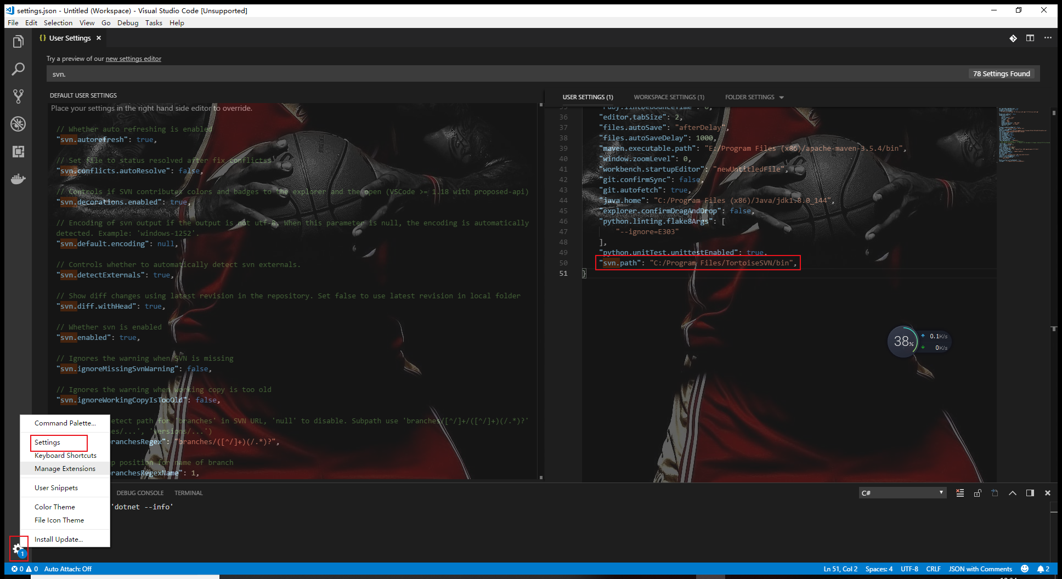Screen dimensions: 1062x579
Task: Open the C# output channel dropdown
Action: point(902,493)
